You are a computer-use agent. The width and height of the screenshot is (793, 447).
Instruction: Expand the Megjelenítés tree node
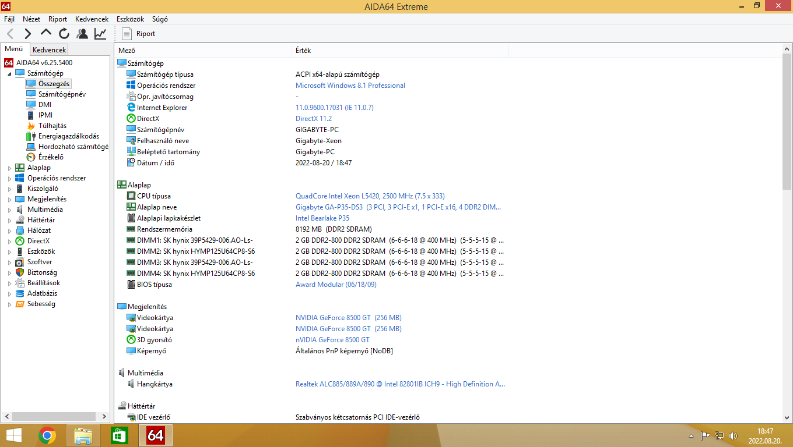click(x=9, y=199)
